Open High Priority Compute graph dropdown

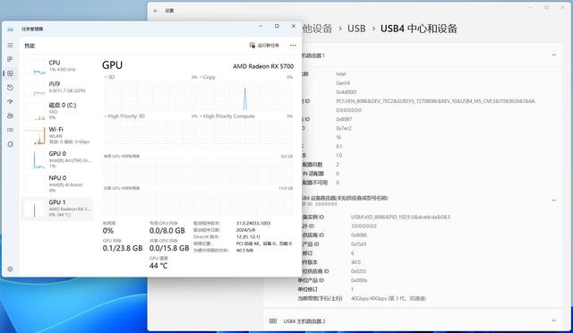pos(227,116)
